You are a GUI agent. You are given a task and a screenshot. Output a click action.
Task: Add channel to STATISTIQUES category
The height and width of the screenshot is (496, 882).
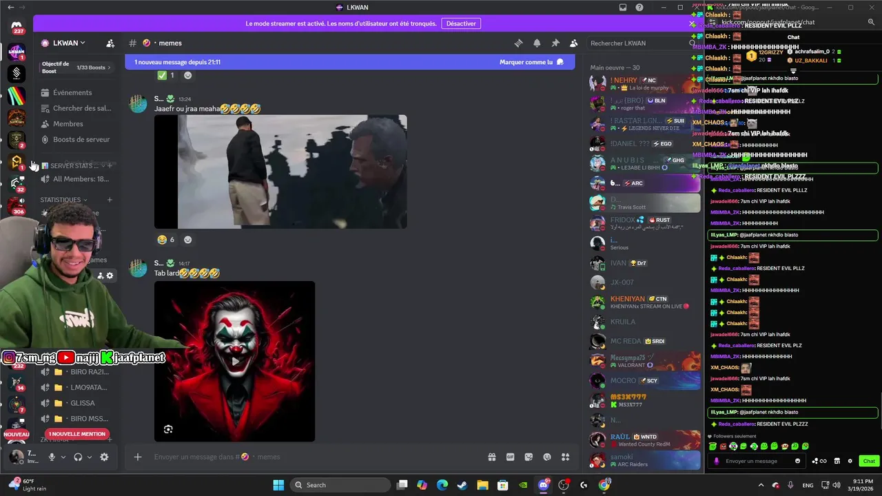point(110,200)
